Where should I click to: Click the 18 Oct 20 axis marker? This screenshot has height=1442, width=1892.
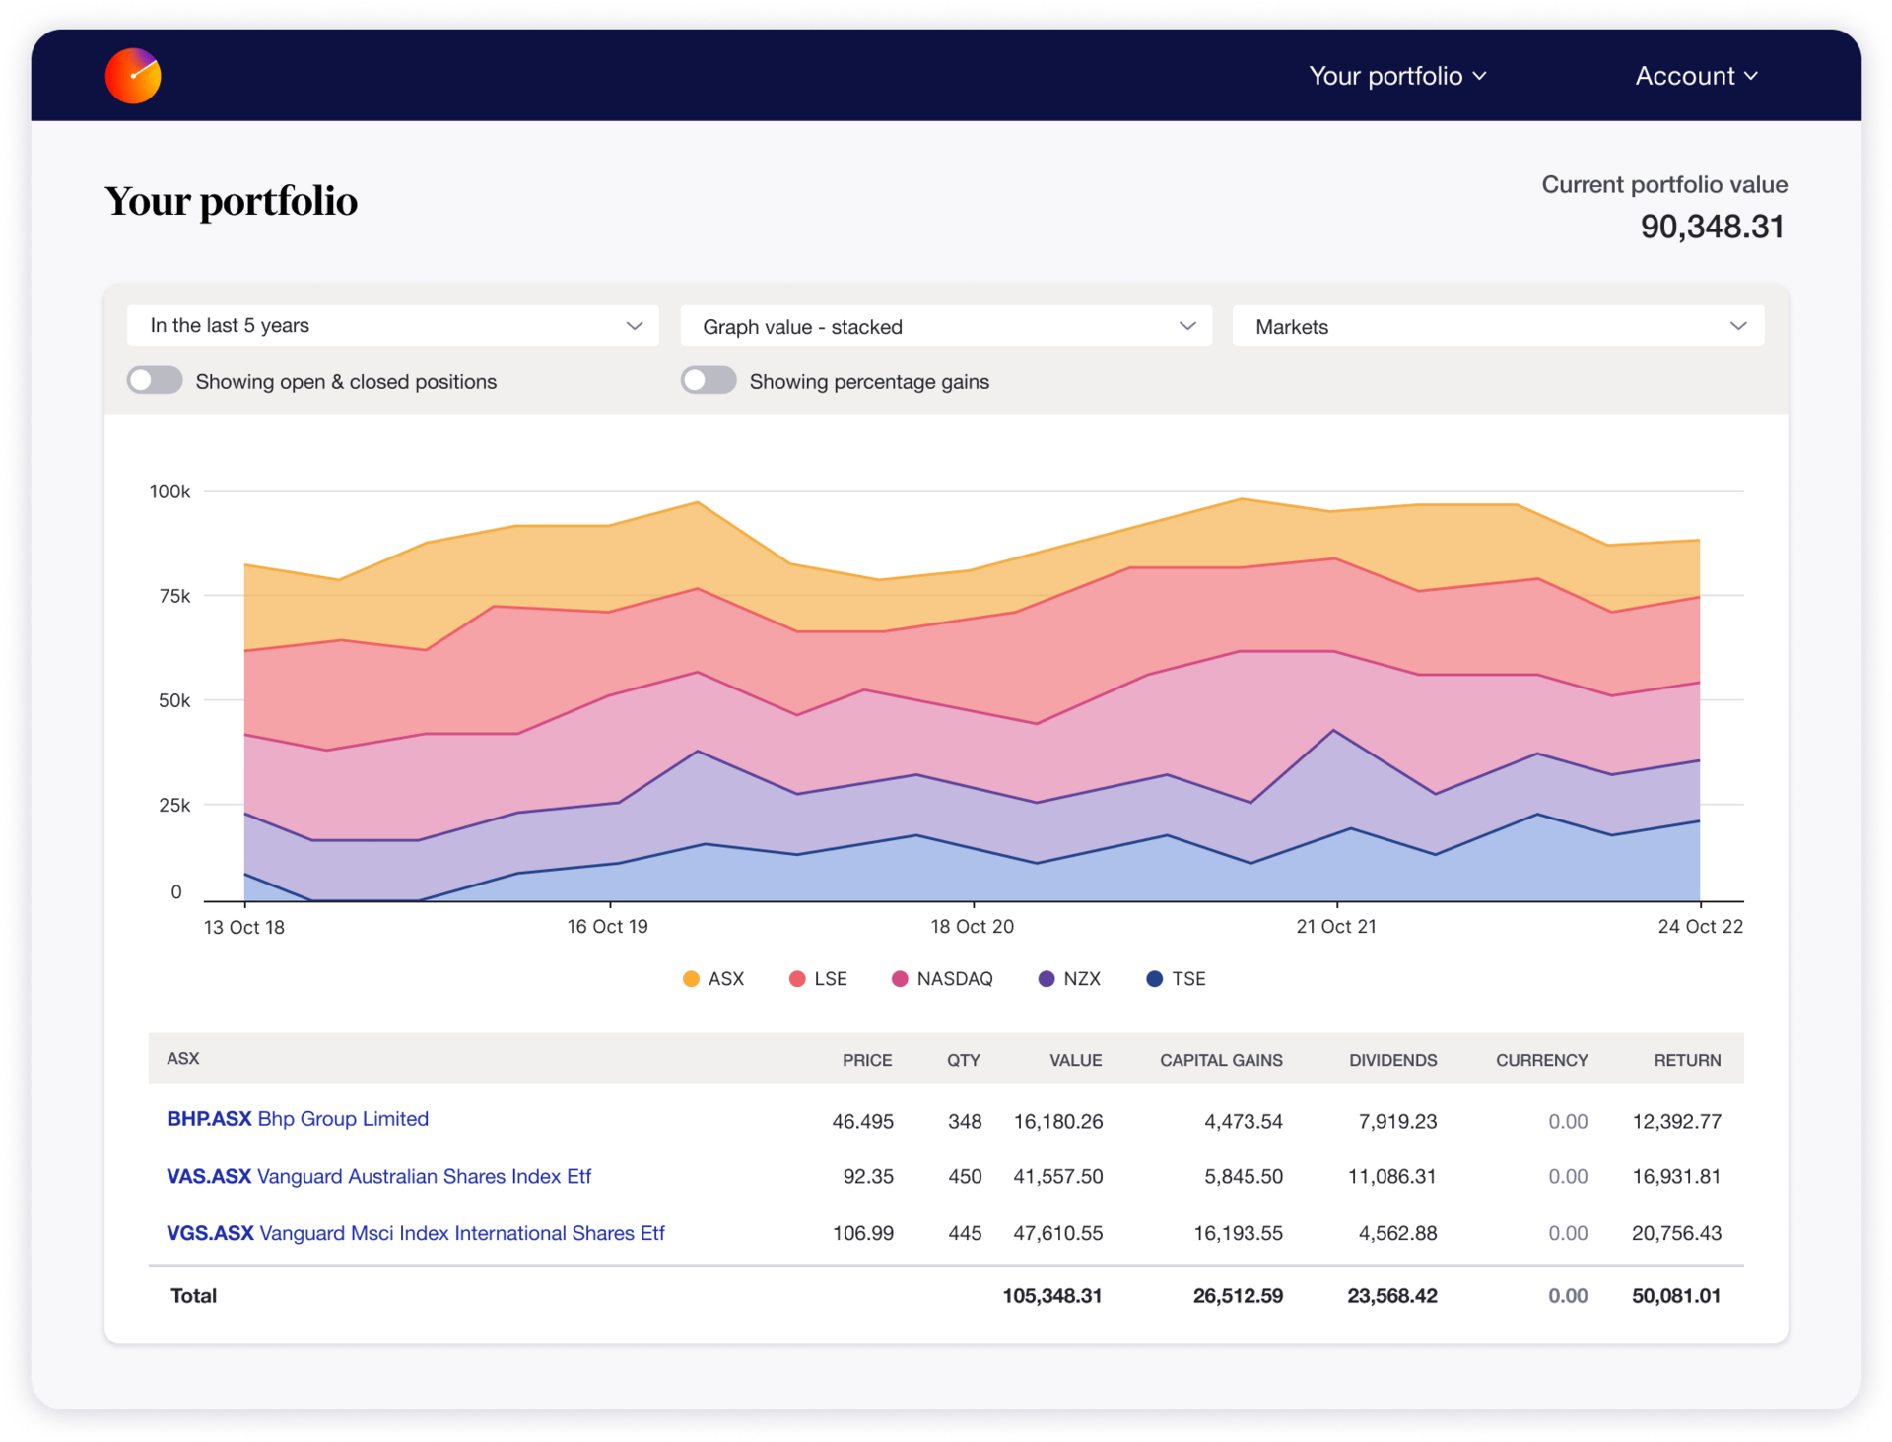(x=973, y=927)
